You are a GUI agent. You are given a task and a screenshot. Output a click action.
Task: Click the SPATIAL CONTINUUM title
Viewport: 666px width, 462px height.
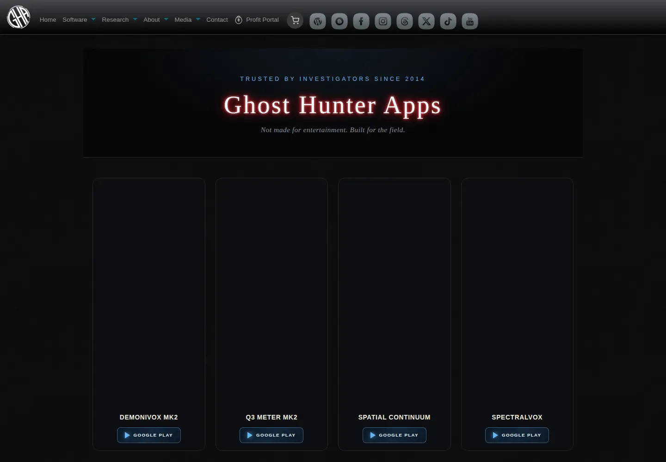pyautogui.click(x=395, y=417)
